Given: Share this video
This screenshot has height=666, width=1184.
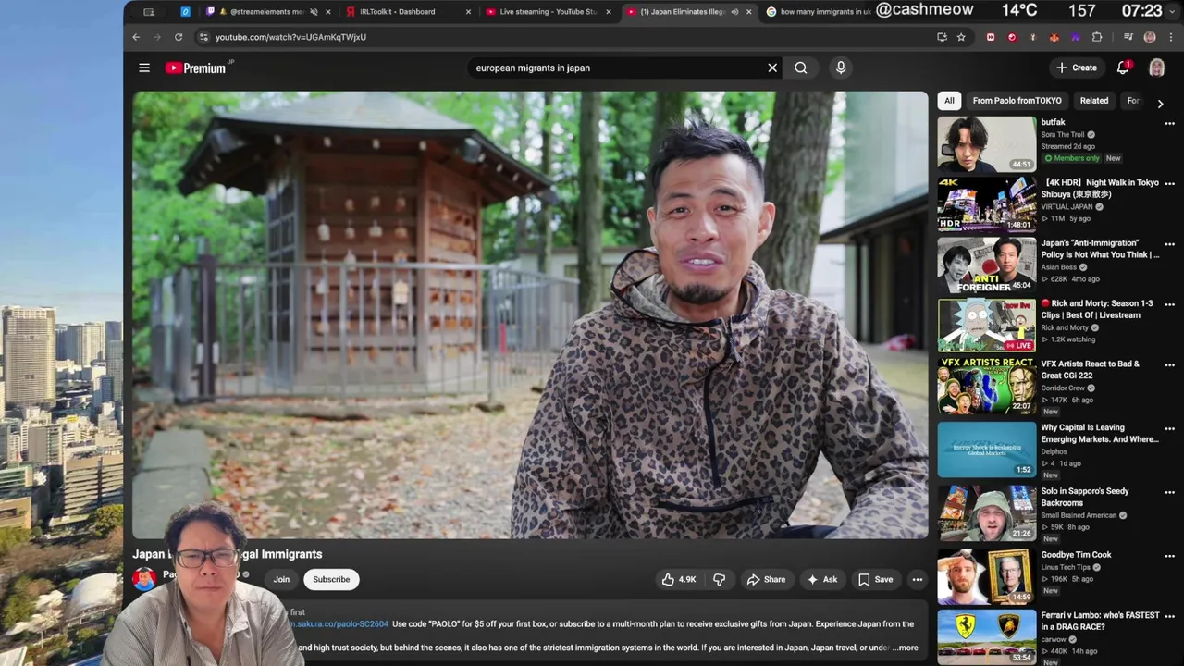Looking at the screenshot, I should [x=767, y=580].
